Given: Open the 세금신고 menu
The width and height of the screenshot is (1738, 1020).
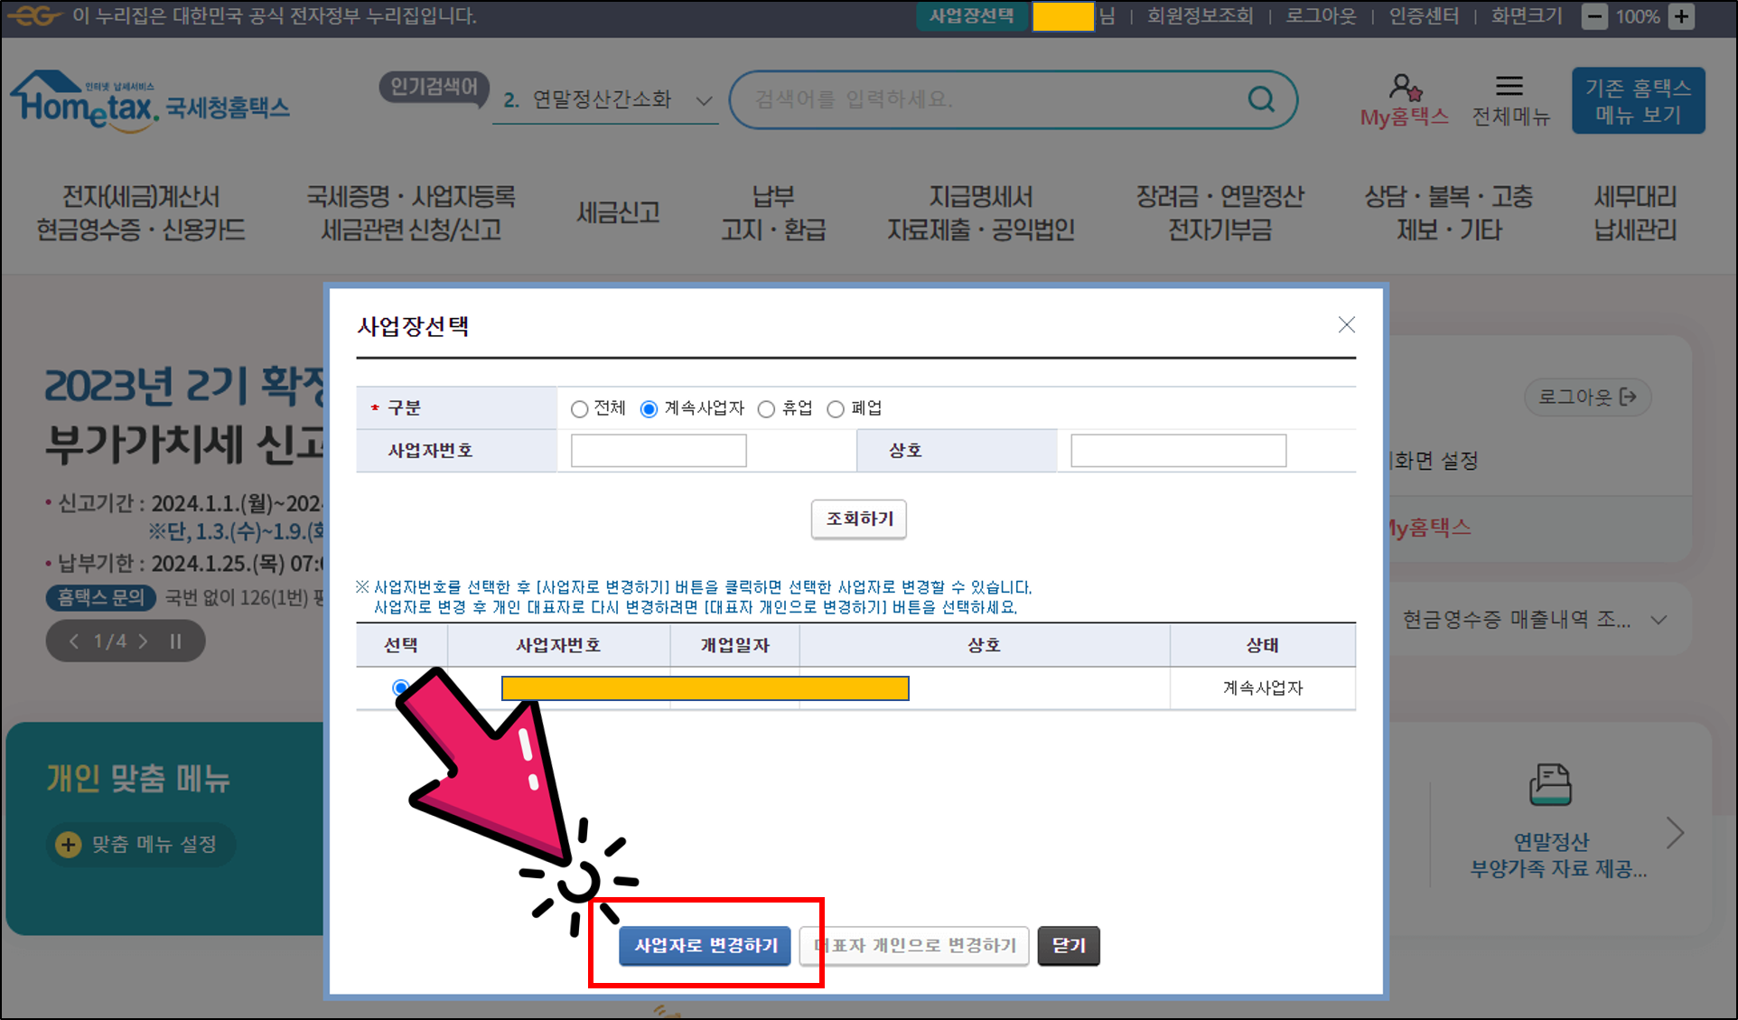Looking at the screenshot, I should [617, 213].
